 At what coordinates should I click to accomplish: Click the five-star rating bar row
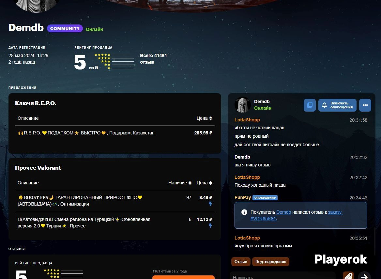[114, 55]
